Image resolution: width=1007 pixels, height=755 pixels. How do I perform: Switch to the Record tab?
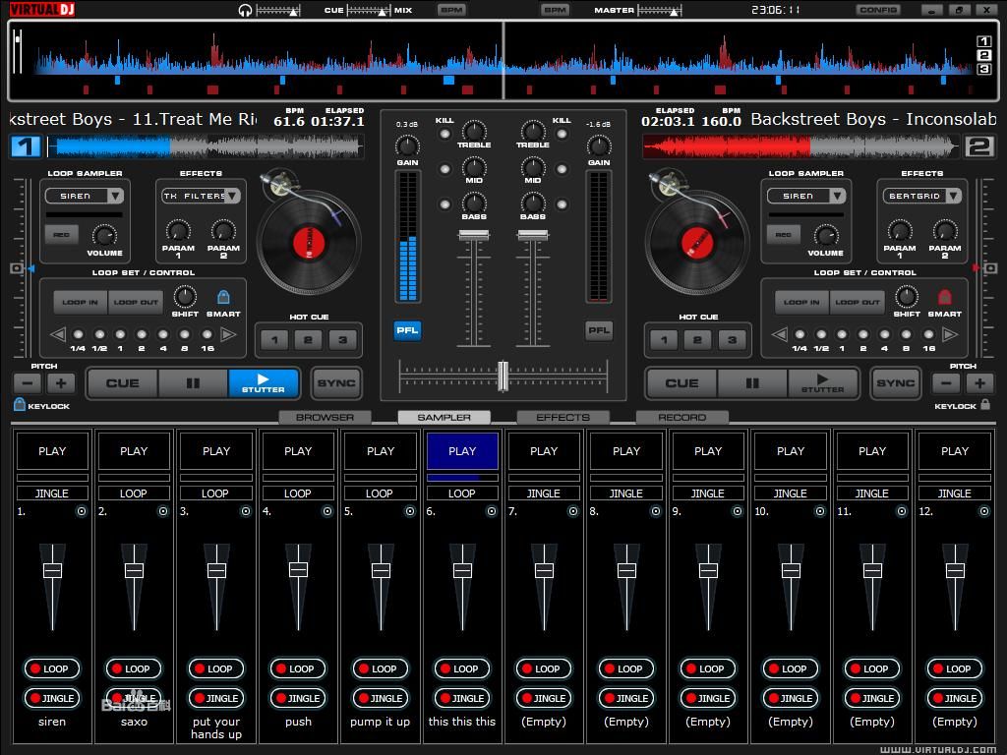(x=682, y=417)
